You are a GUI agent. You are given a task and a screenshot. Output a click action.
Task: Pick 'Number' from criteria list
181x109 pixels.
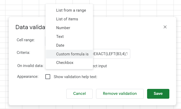63,28
